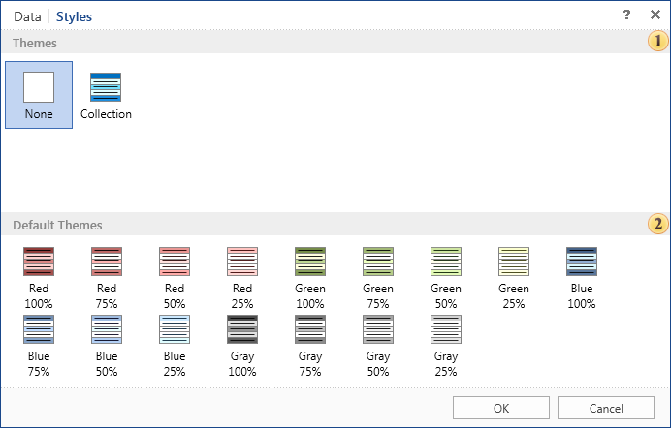
Task: Open the Styles tab
Action: [x=74, y=16]
